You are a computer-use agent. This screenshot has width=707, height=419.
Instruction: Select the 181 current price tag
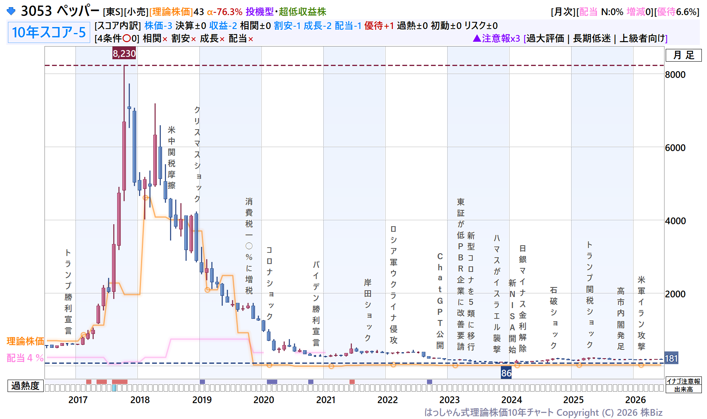click(x=671, y=358)
